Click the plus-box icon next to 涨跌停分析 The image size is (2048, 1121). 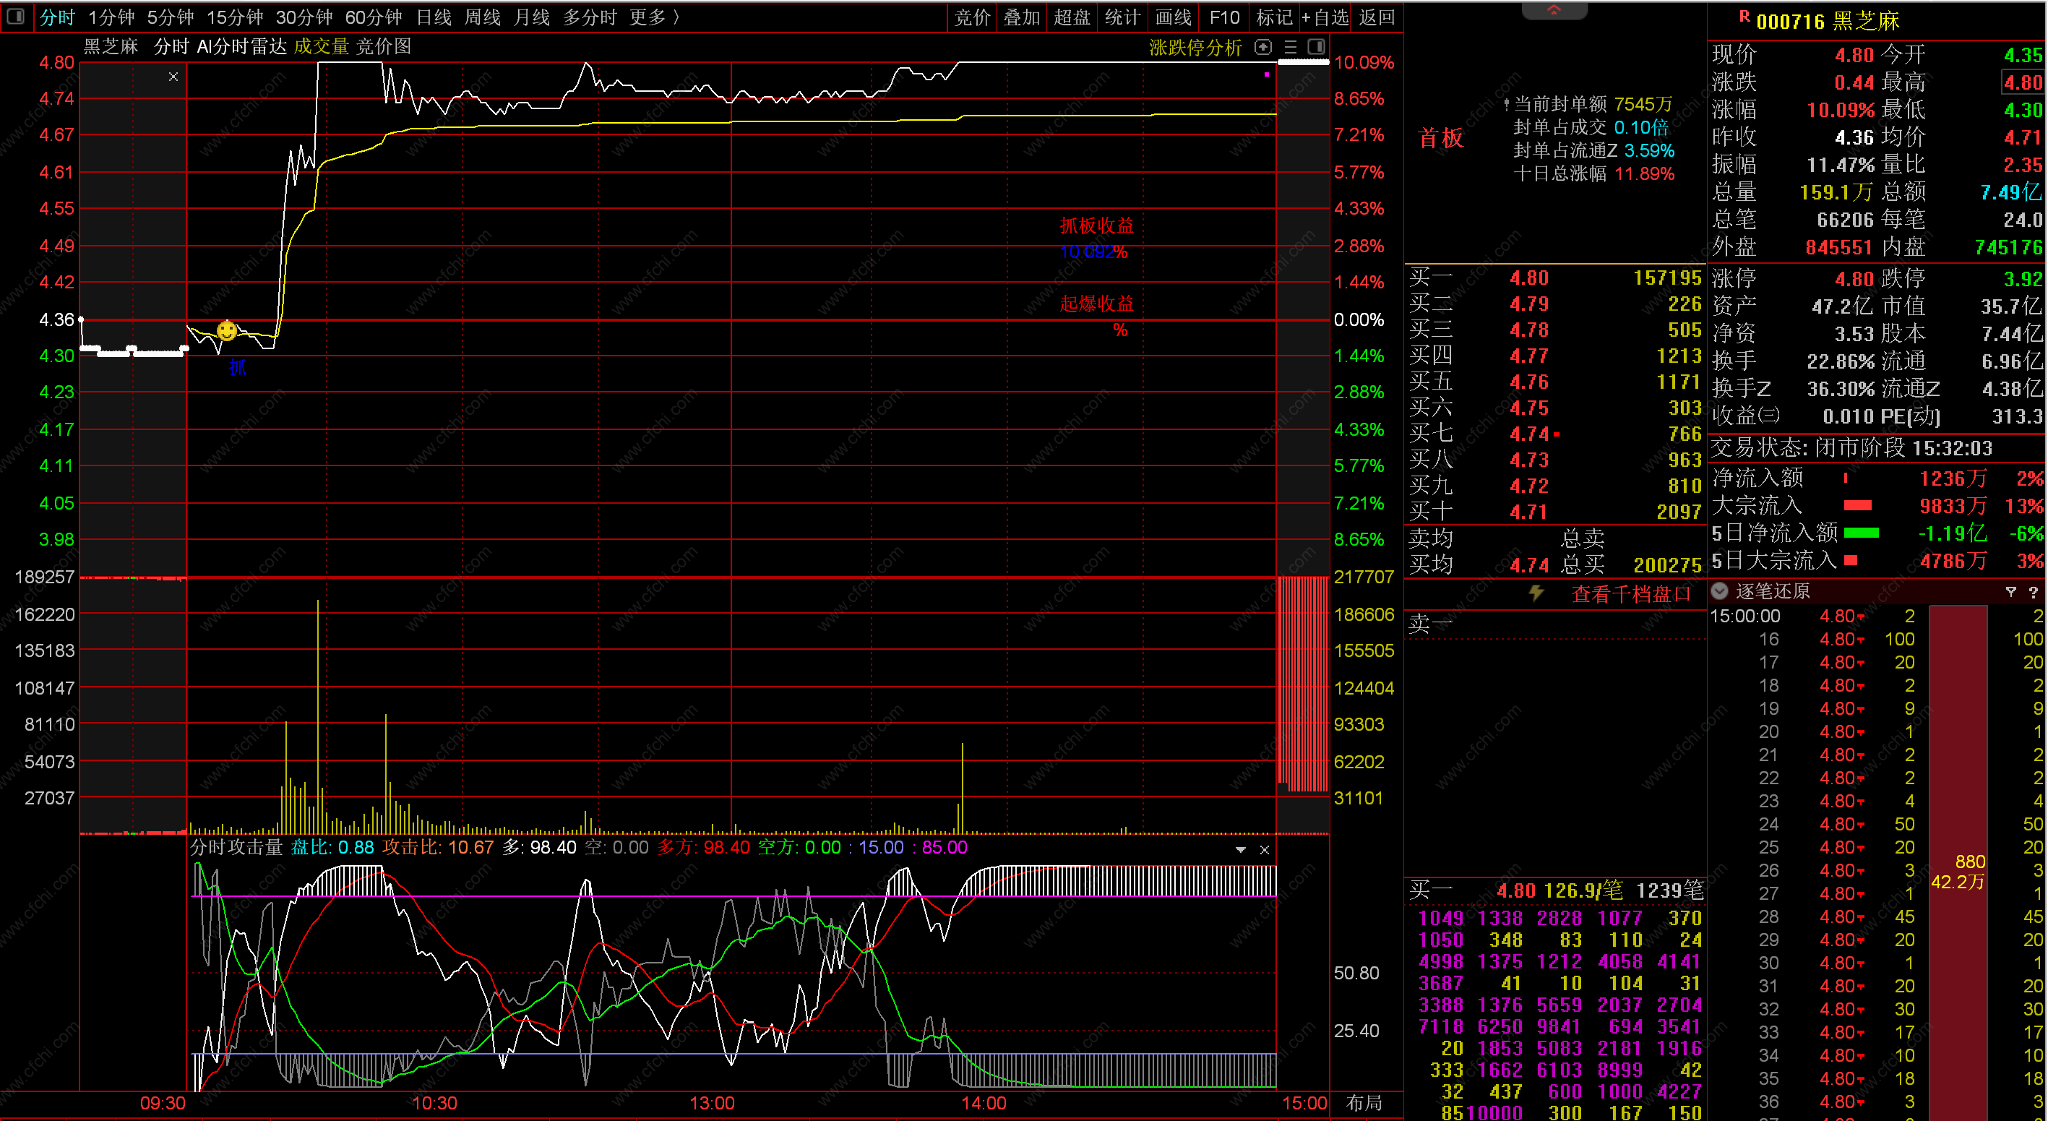click(1263, 47)
